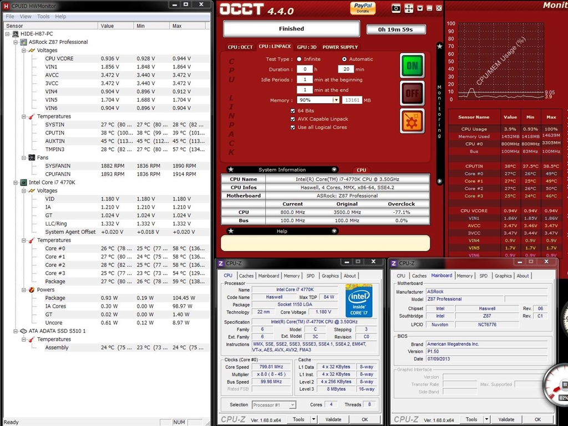Image resolution: width=568 pixels, height=426 pixels.
Task: Open the HWMonitor Tools menu
Action: pos(43,16)
